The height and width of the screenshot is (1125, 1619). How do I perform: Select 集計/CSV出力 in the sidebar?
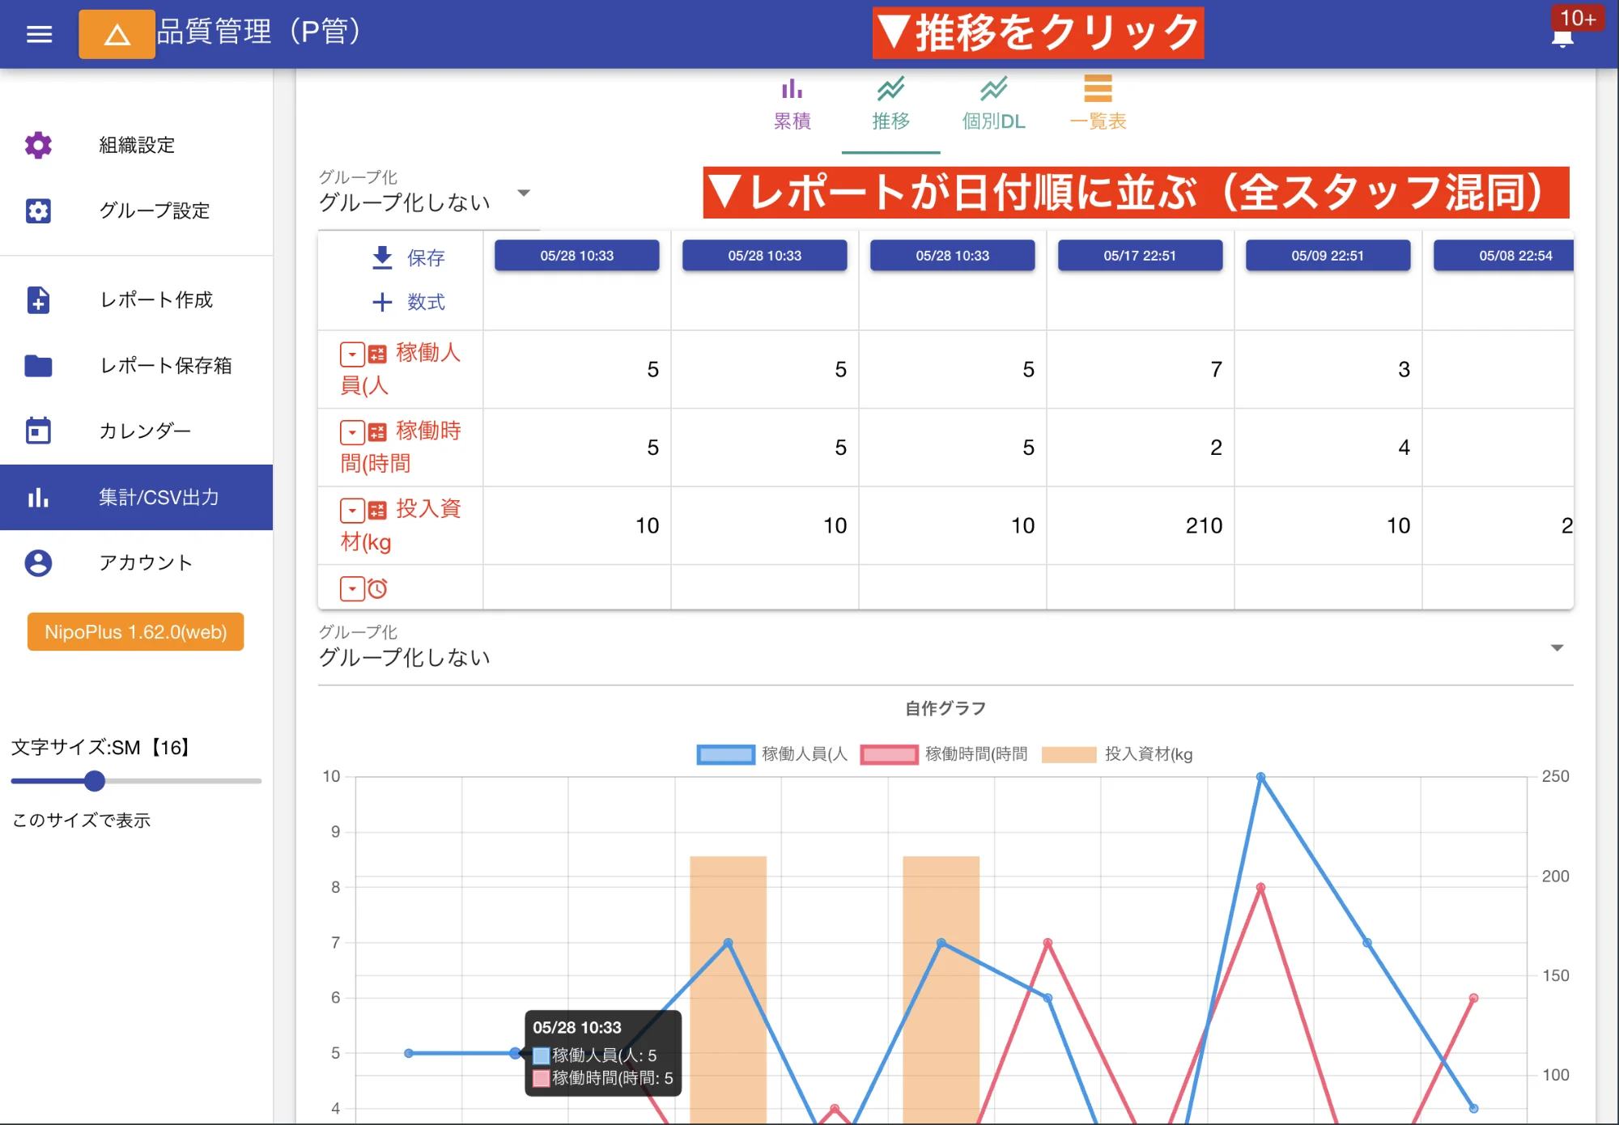click(136, 497)
